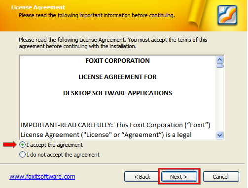Go back with the < Back button

coord(142,177)
